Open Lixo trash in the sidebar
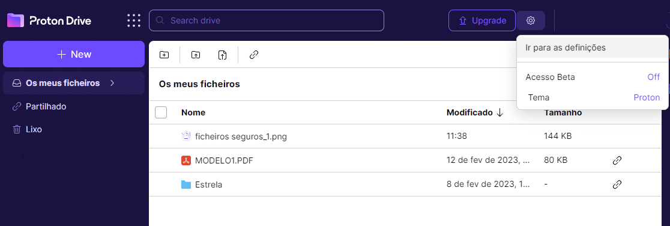 (x=34, y=129)
